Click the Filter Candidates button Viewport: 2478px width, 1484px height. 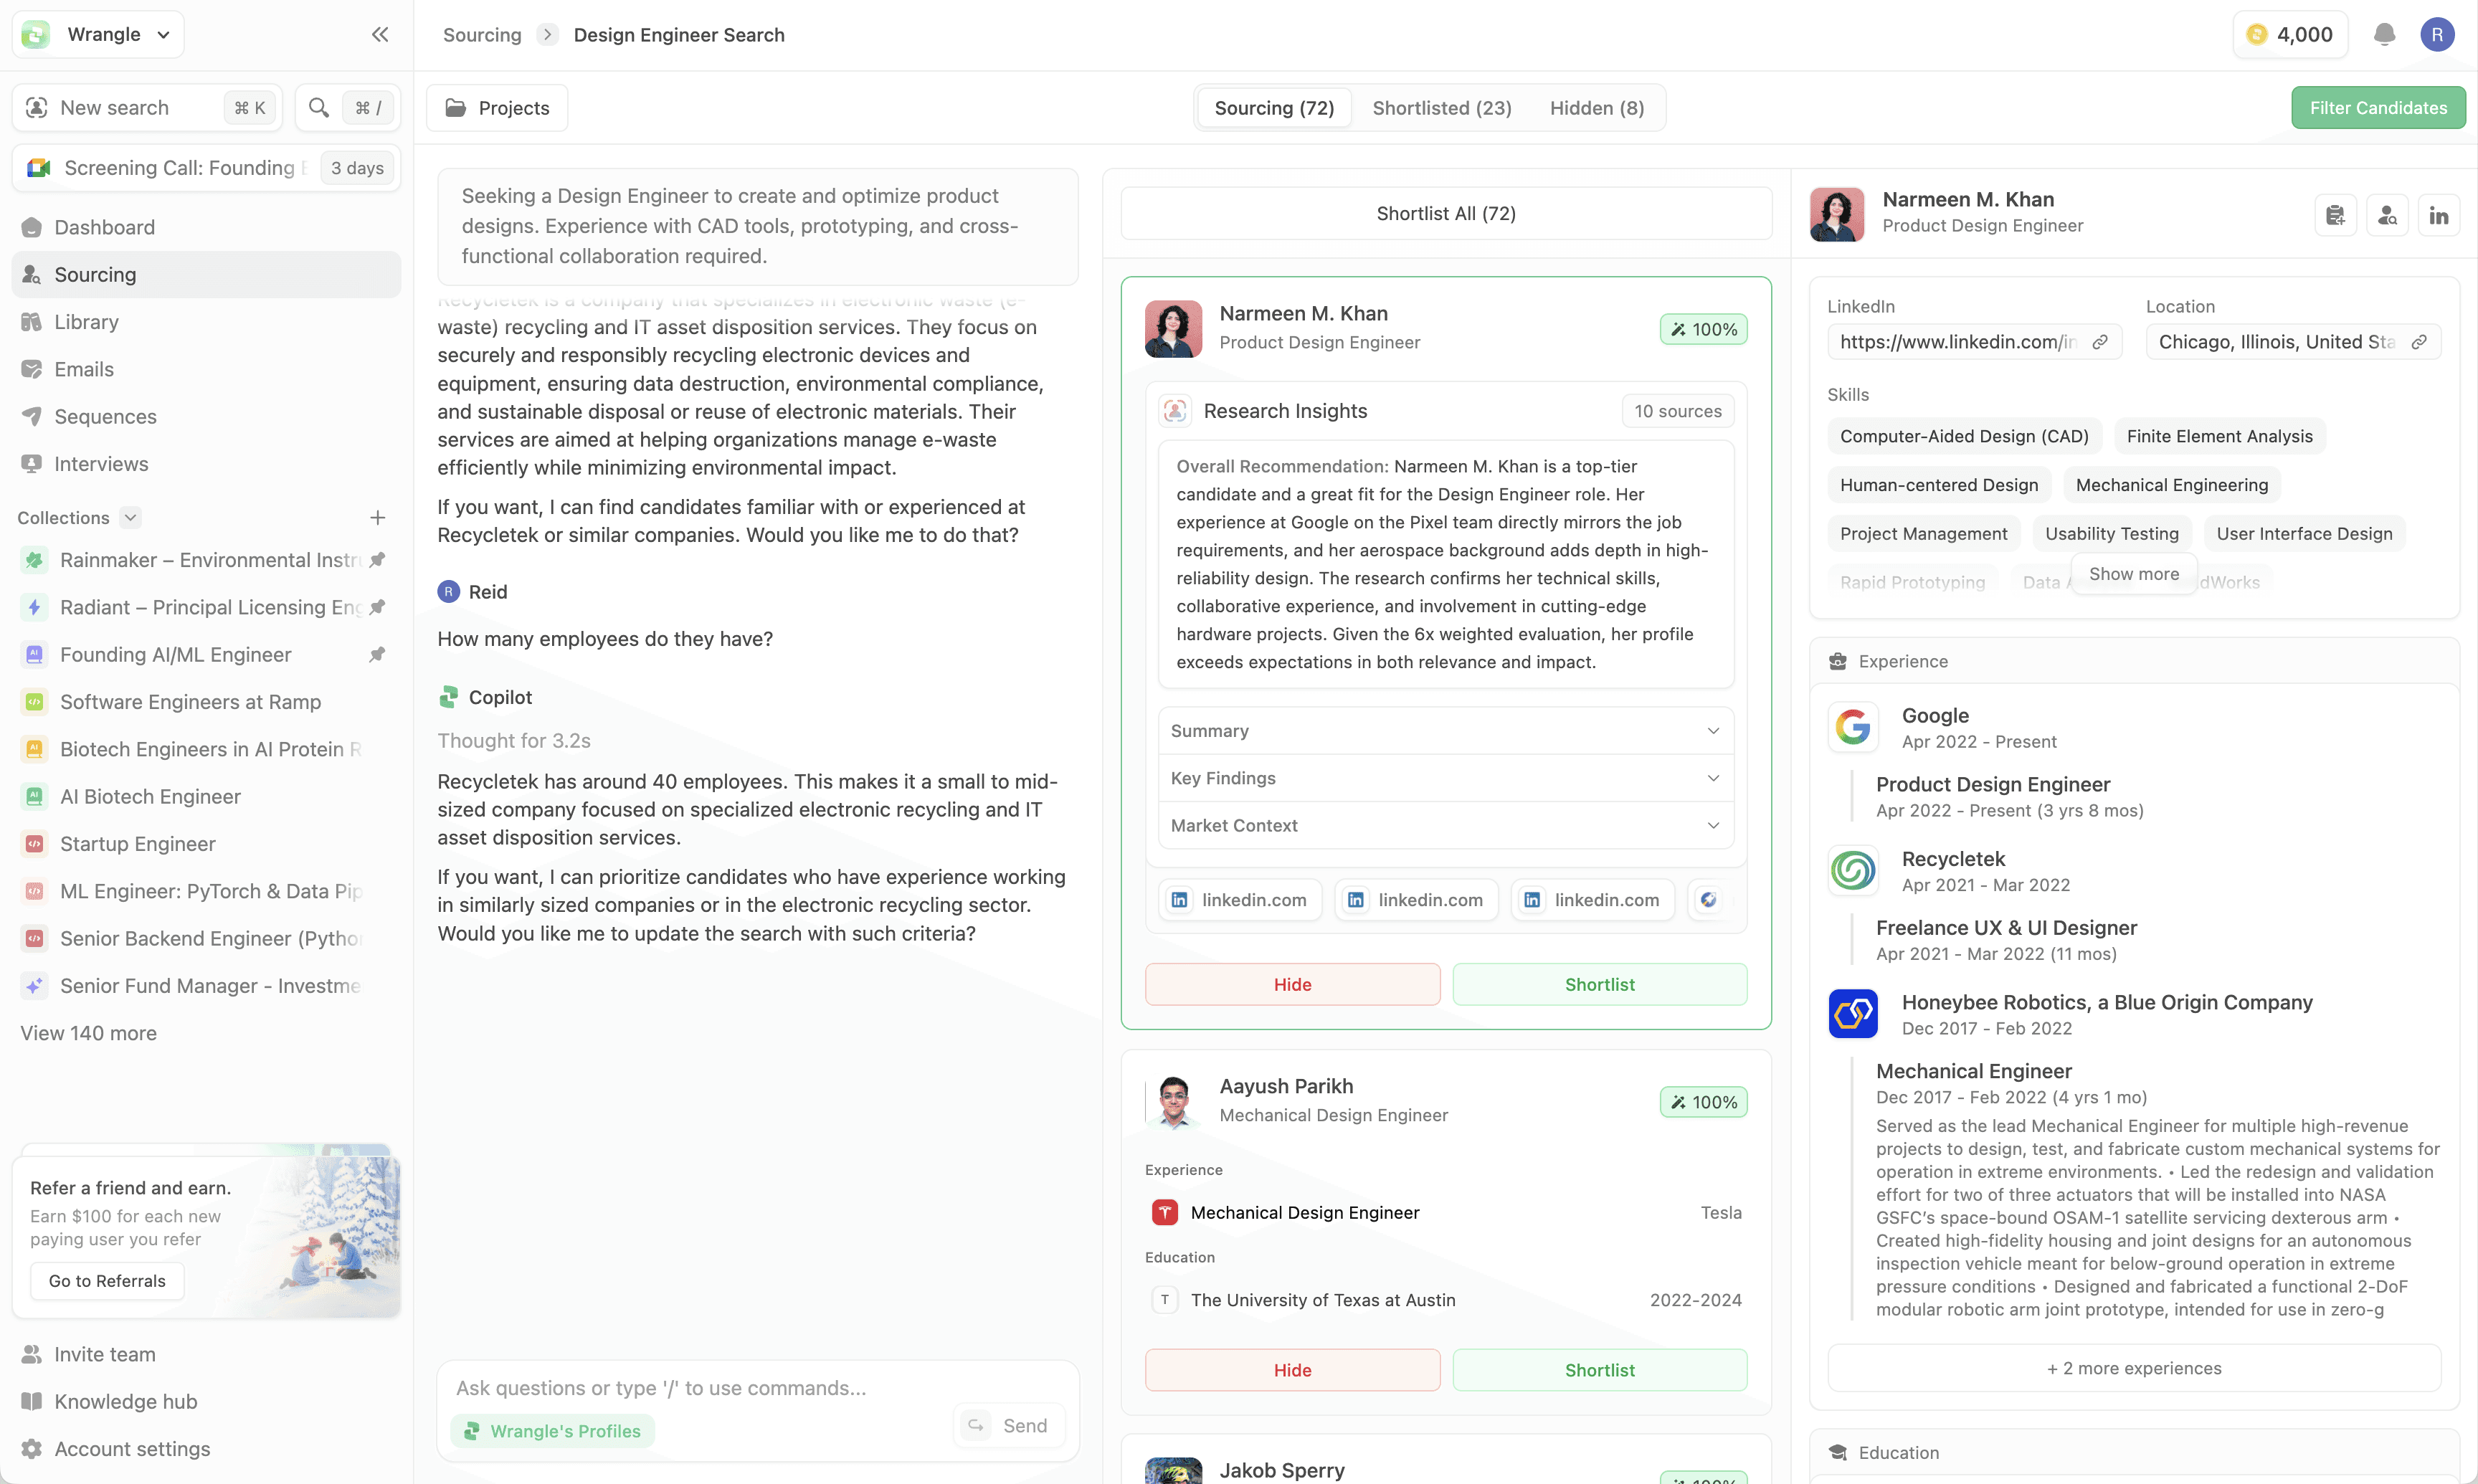(2377, 108)
